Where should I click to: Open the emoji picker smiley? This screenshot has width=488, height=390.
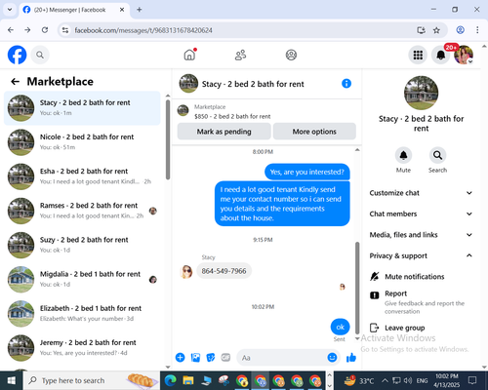332,358
